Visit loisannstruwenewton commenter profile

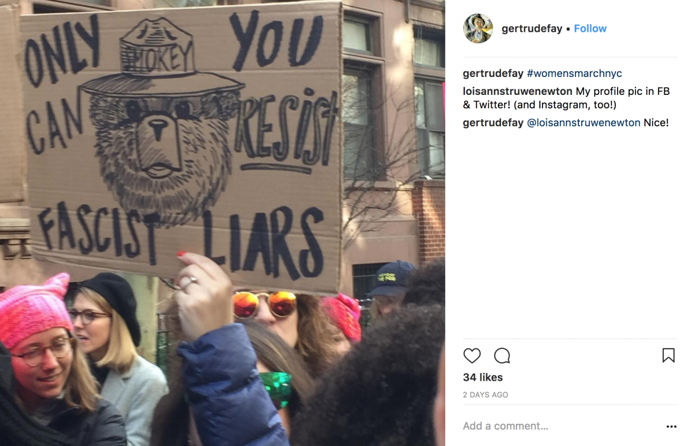(518, 91)
